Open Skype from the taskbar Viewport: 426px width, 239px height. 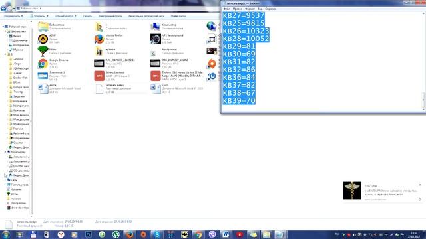(157, 234)
